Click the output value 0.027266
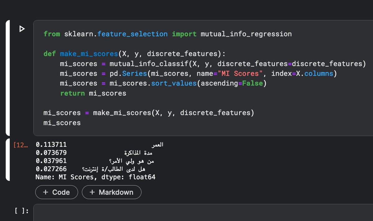373x221 pixels. pyautogui.click(x=51, y=169)
